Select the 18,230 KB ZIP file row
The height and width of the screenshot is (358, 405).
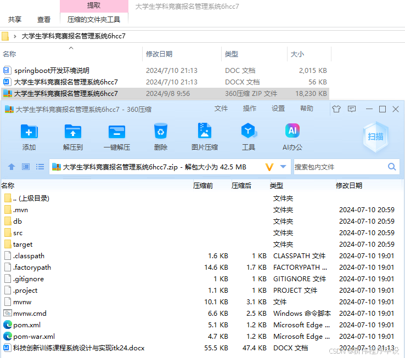pyautogui.click(x=165, y=93)
